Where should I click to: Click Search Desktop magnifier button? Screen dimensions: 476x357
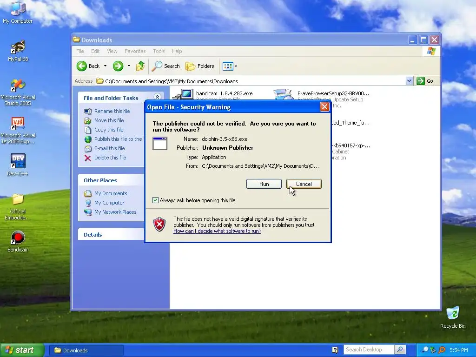tap(400, 350)
